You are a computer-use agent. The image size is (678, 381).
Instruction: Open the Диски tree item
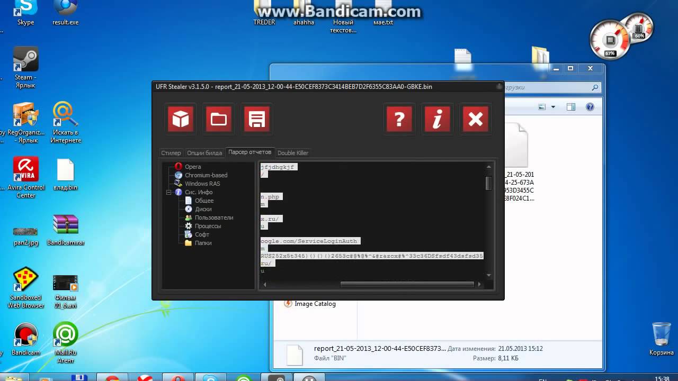[203, 209]
